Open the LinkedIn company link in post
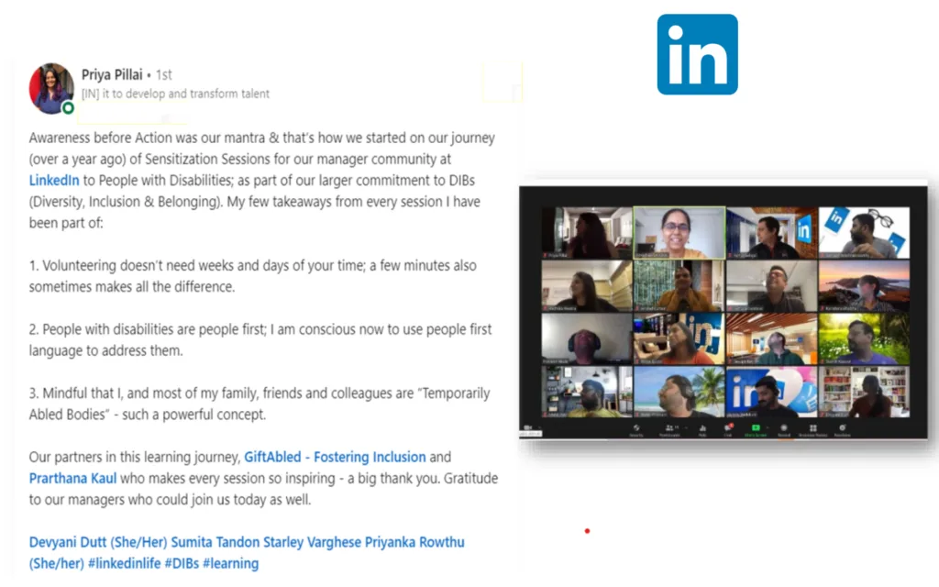The height and width of the screenshot is (587, 939). (54, 181)
